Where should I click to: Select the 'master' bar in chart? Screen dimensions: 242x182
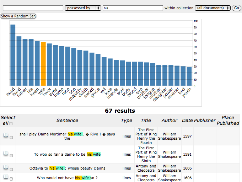177,76
